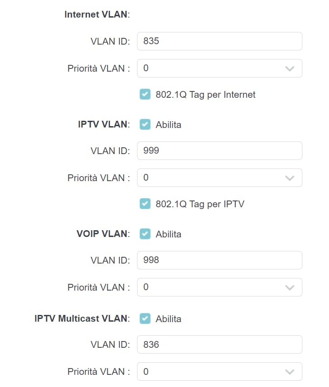Click chevron arrow of Internet VLAN priority
The width and height of the screenshot is (329, 387).
pyautogui.click(x=290, y=69)
